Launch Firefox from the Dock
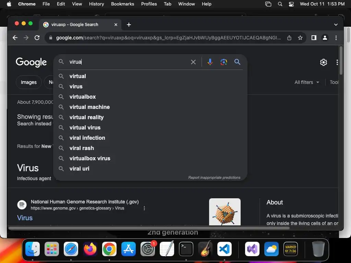The height and width of the screenshot is (263, 351). pos(90,249)
